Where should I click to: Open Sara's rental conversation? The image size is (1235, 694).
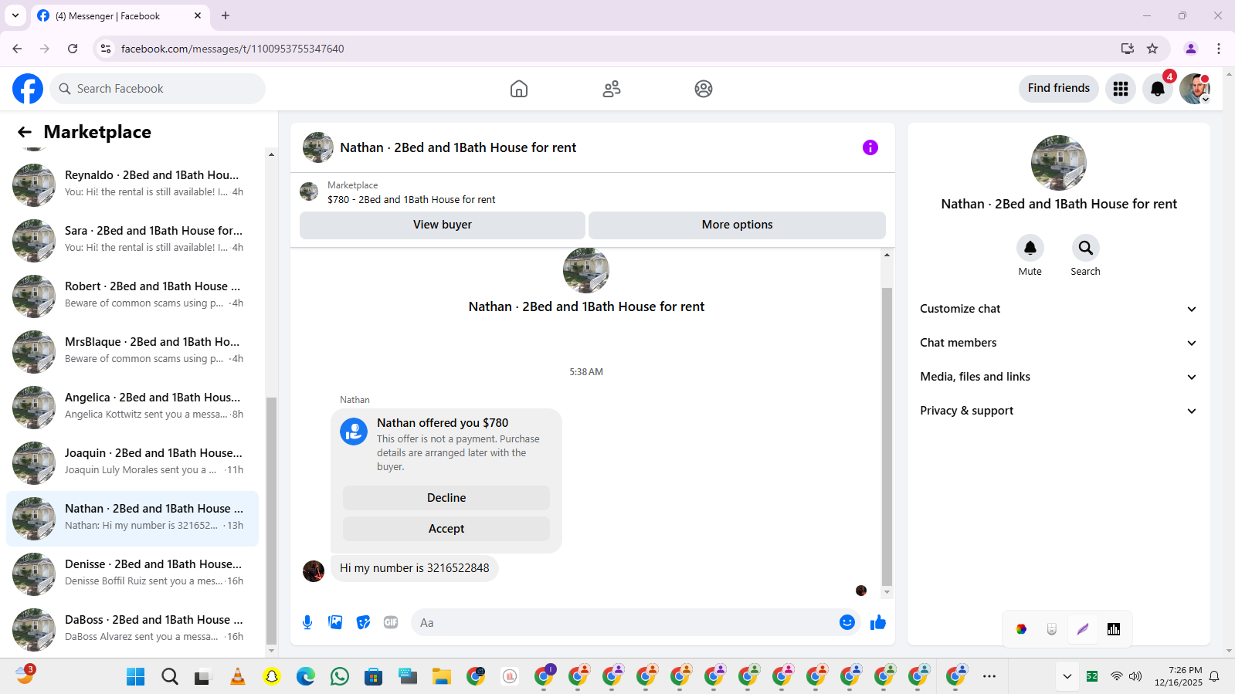133,241
